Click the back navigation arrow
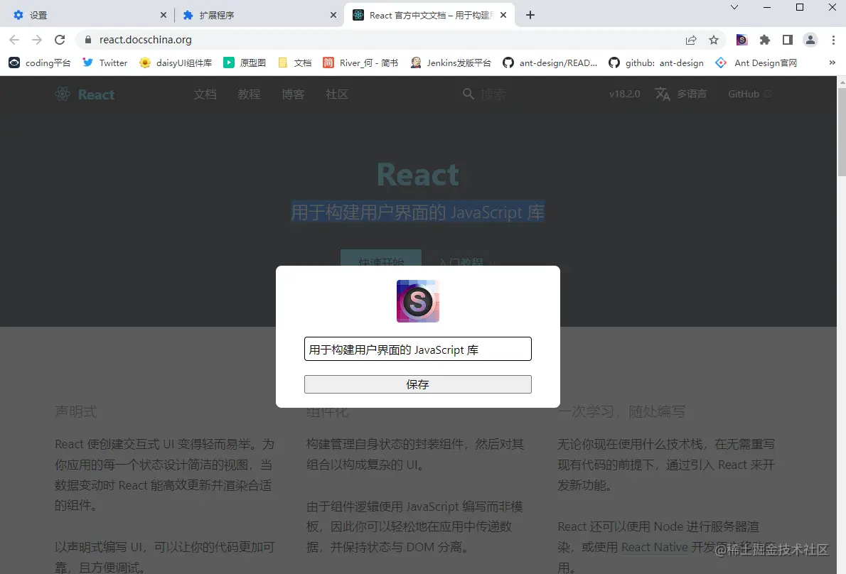The height and width of the screenshot is (574, 846). click(14, 39)
